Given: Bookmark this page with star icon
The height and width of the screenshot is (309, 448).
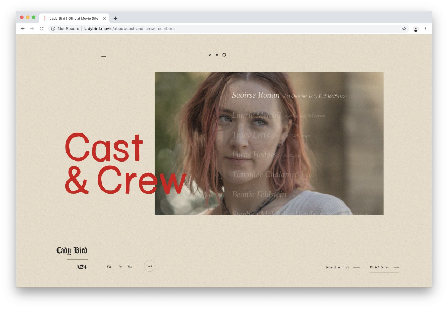Looking at the screenshot, I should click(404, 29).
